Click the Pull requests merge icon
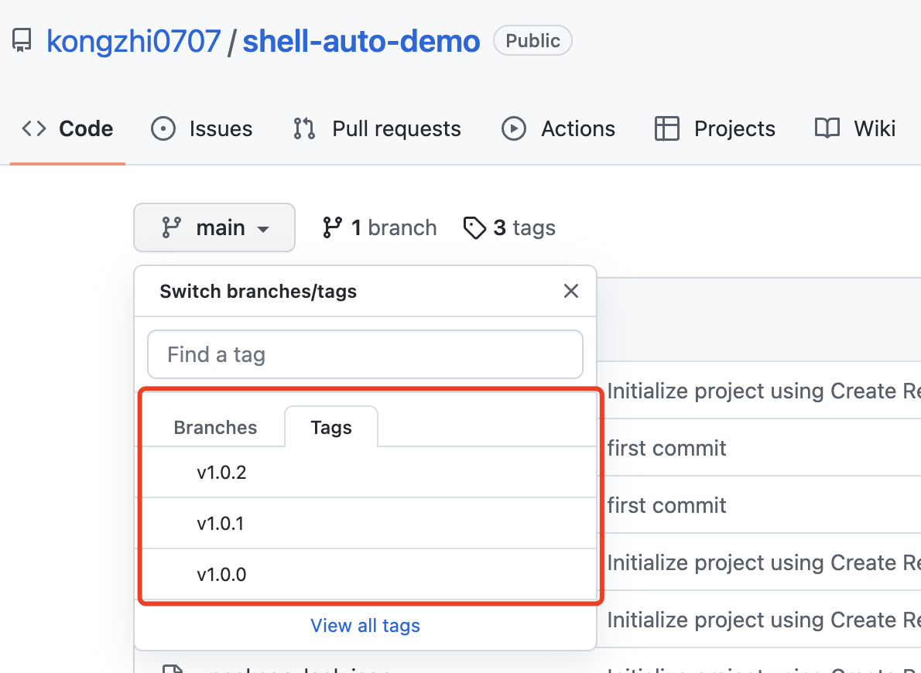The image size is (921, 673). [304, 128]
